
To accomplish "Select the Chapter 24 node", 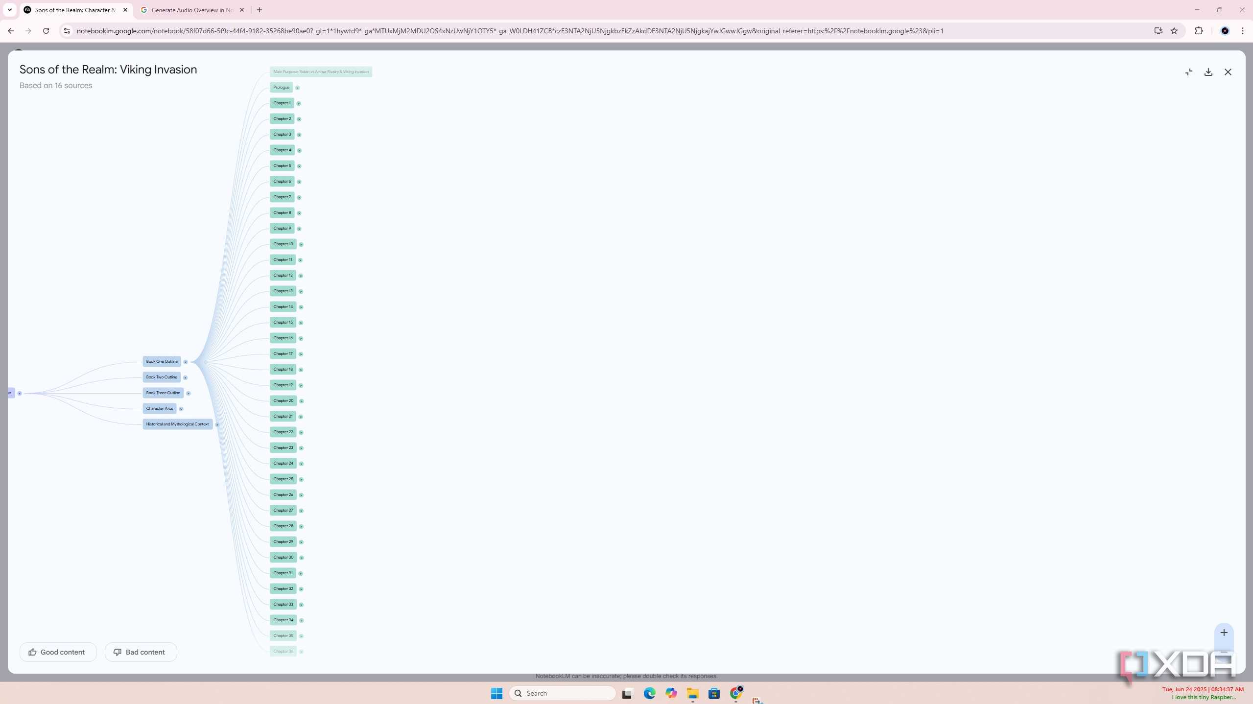I will [283, 463].
